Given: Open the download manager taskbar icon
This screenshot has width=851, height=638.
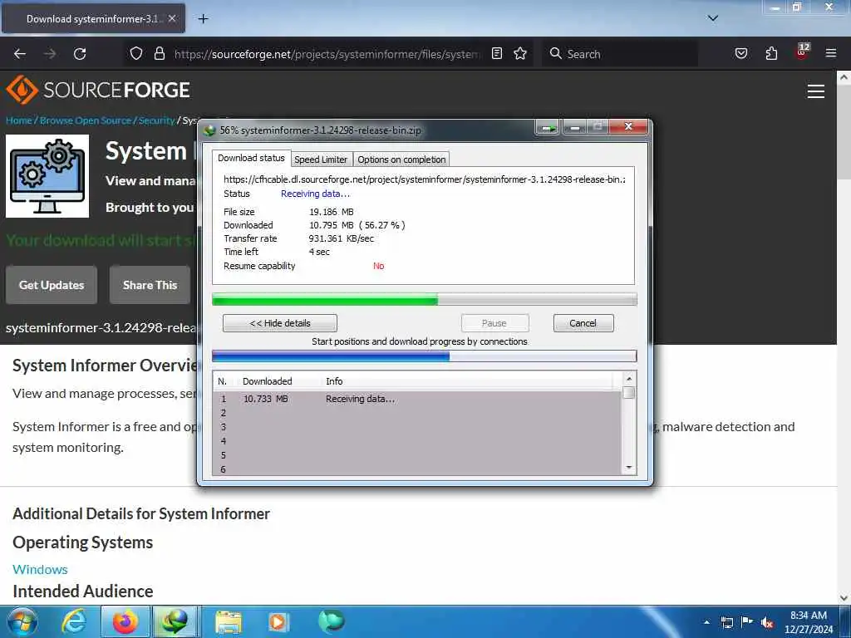Looking at the screenshot, I should [x=175, y=621].
